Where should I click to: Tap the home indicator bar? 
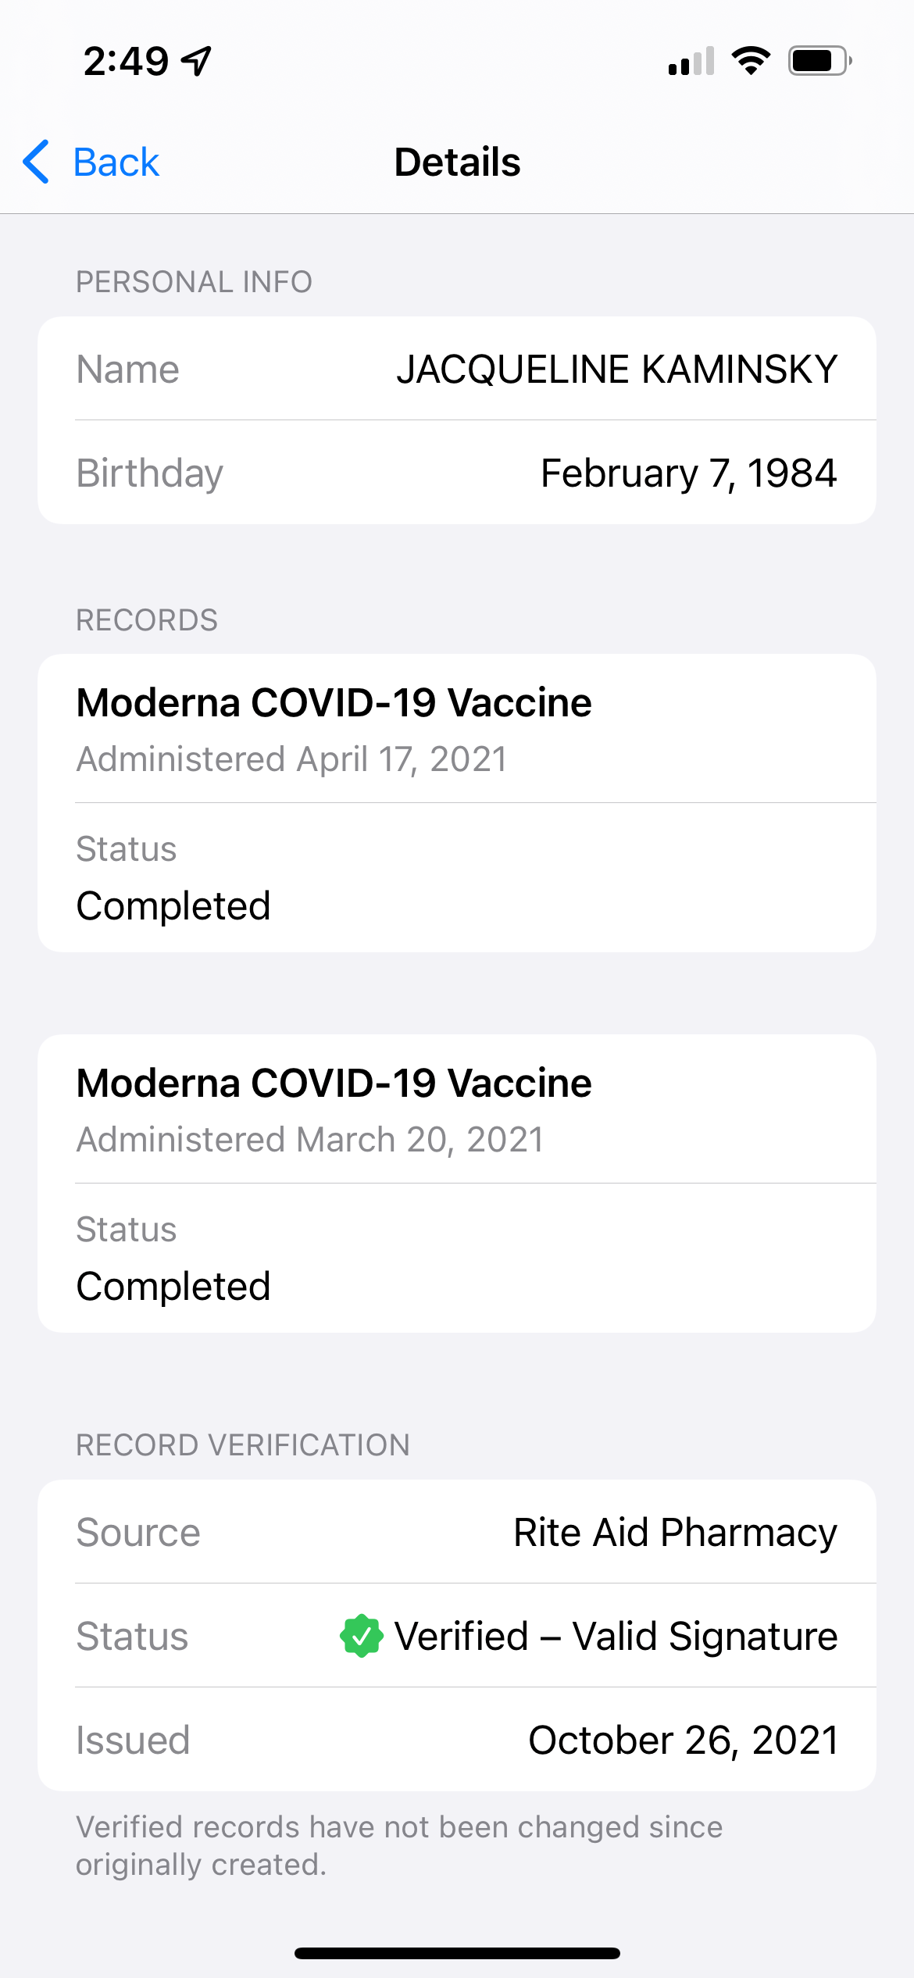point(457,1953)
